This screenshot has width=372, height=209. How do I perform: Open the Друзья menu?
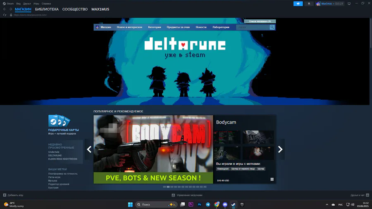27,4
